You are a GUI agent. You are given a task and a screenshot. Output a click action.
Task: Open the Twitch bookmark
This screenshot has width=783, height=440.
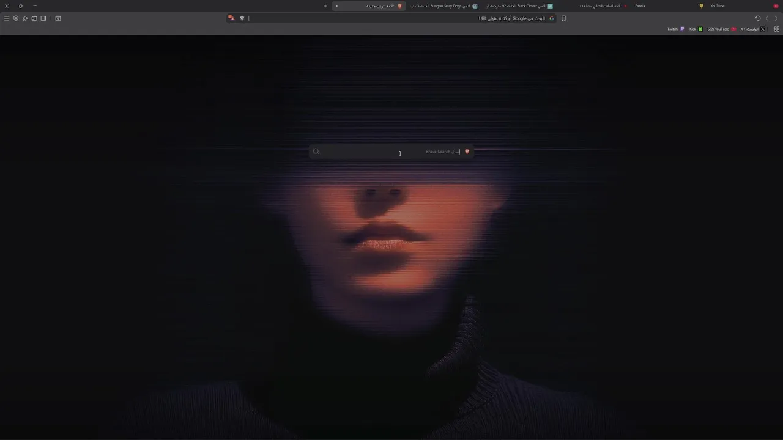point(675,29)
